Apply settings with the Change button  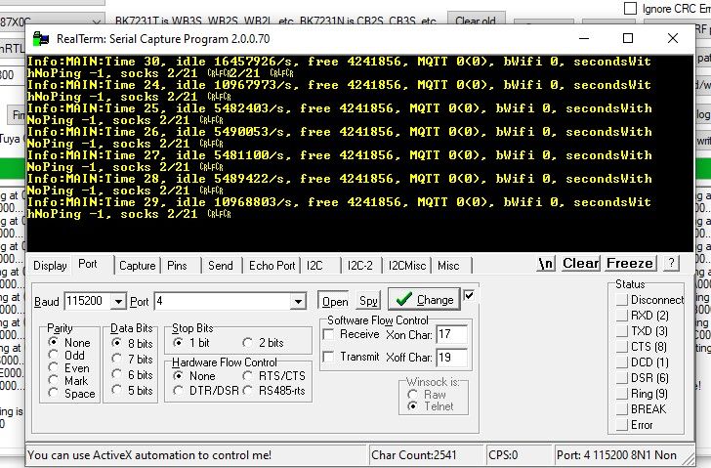click(x=424, y=299)
